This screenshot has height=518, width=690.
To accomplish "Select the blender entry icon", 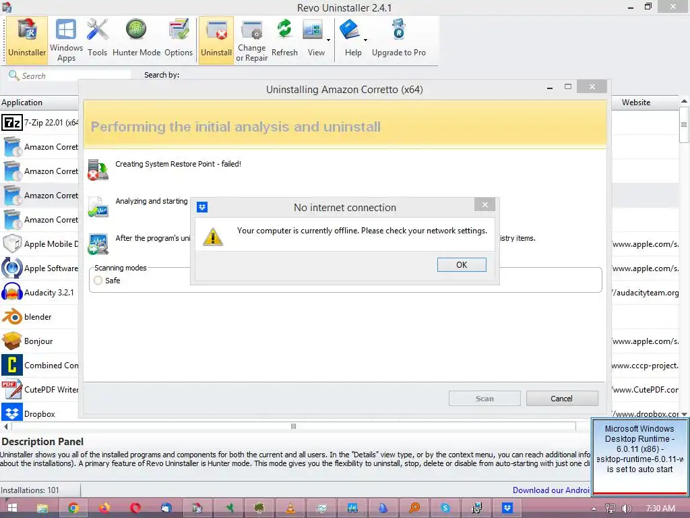I will [x=12, y=317].
